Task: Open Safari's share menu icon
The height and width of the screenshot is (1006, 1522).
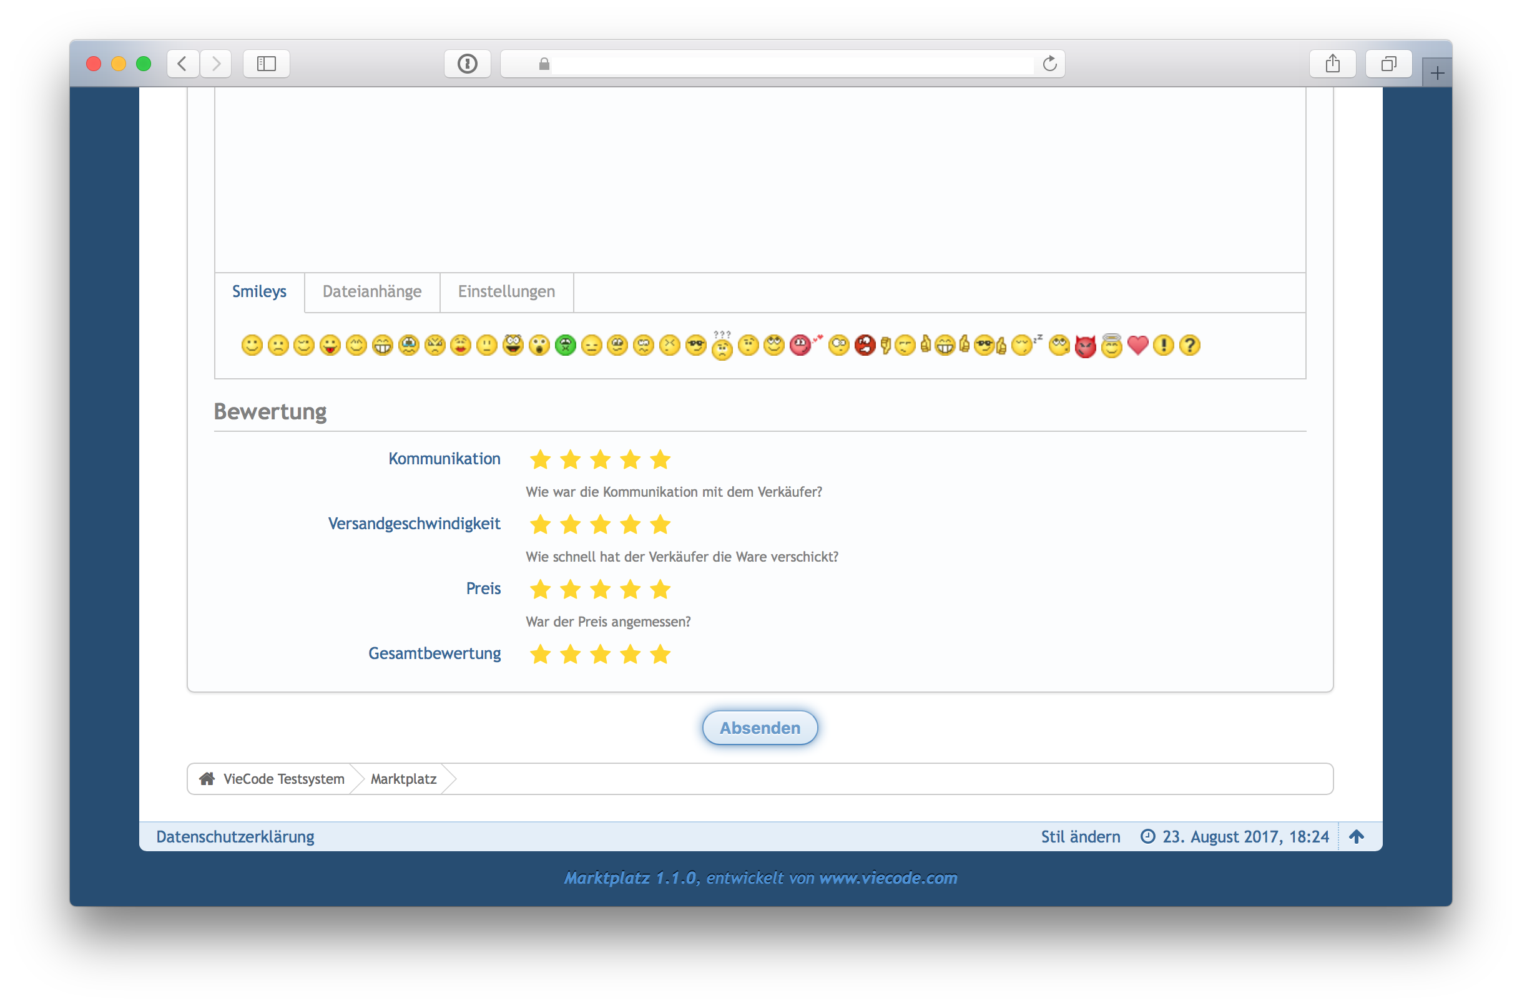Action: pos(1332,64)
